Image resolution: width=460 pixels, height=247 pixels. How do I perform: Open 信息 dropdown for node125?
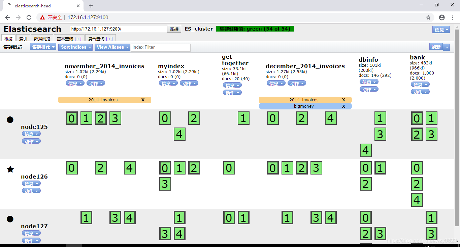tap(31, 134)
